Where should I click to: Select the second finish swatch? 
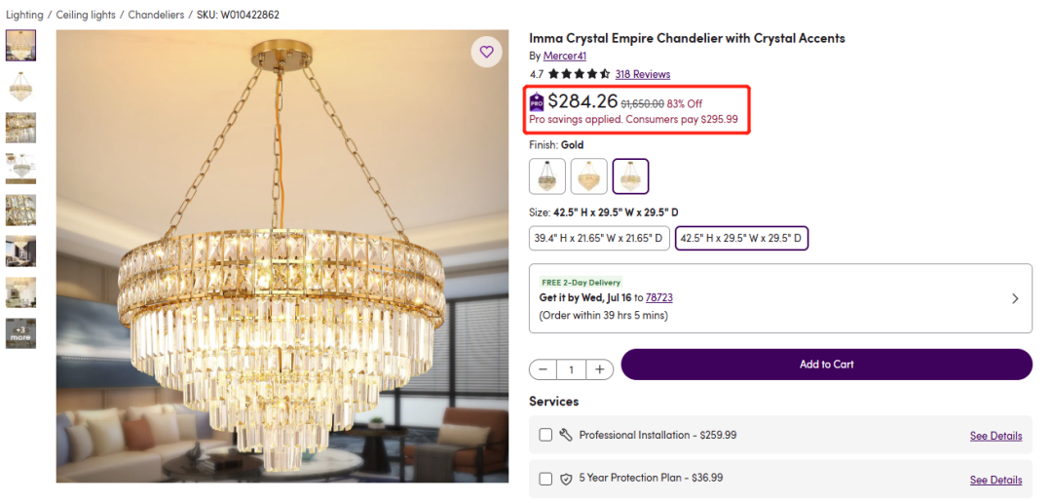click(x=589, y=176)
